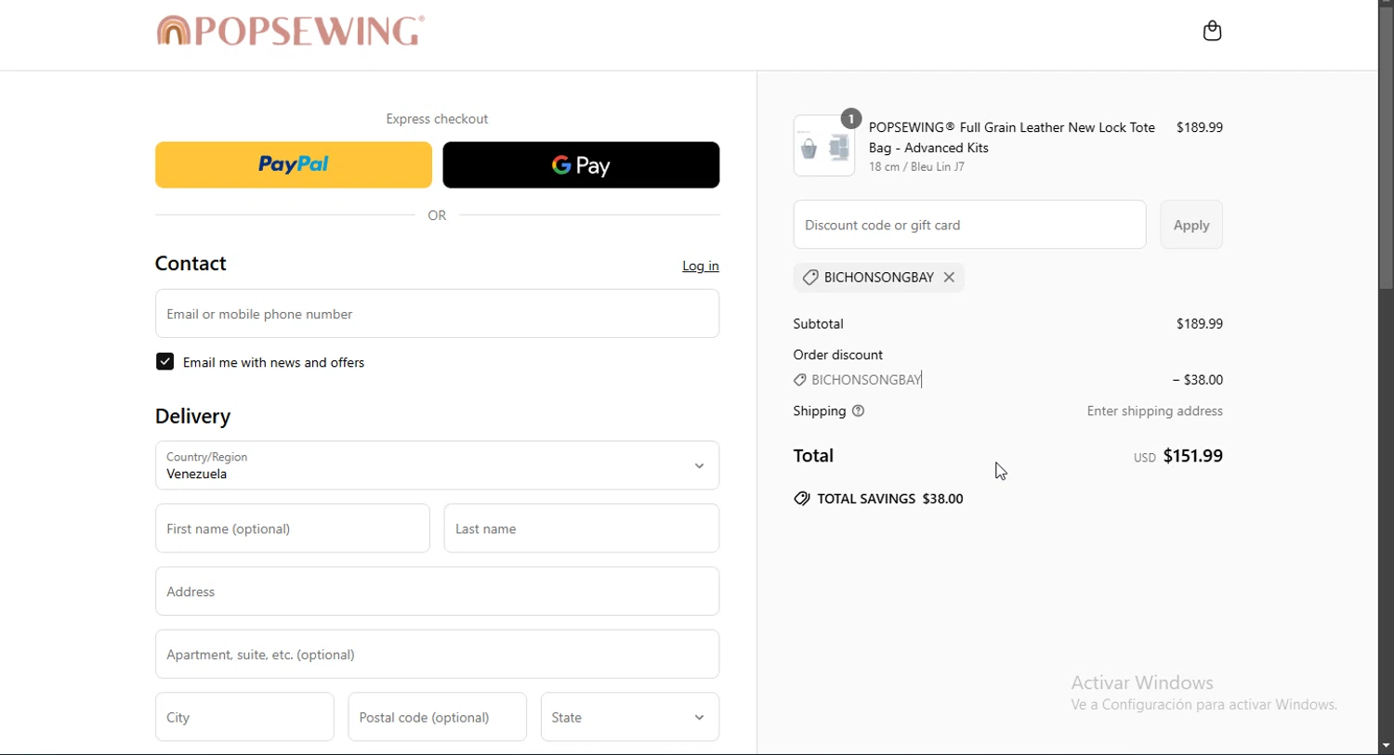Click the Contact section heading
Screen dimensions: 1394x755
[191, 264]
